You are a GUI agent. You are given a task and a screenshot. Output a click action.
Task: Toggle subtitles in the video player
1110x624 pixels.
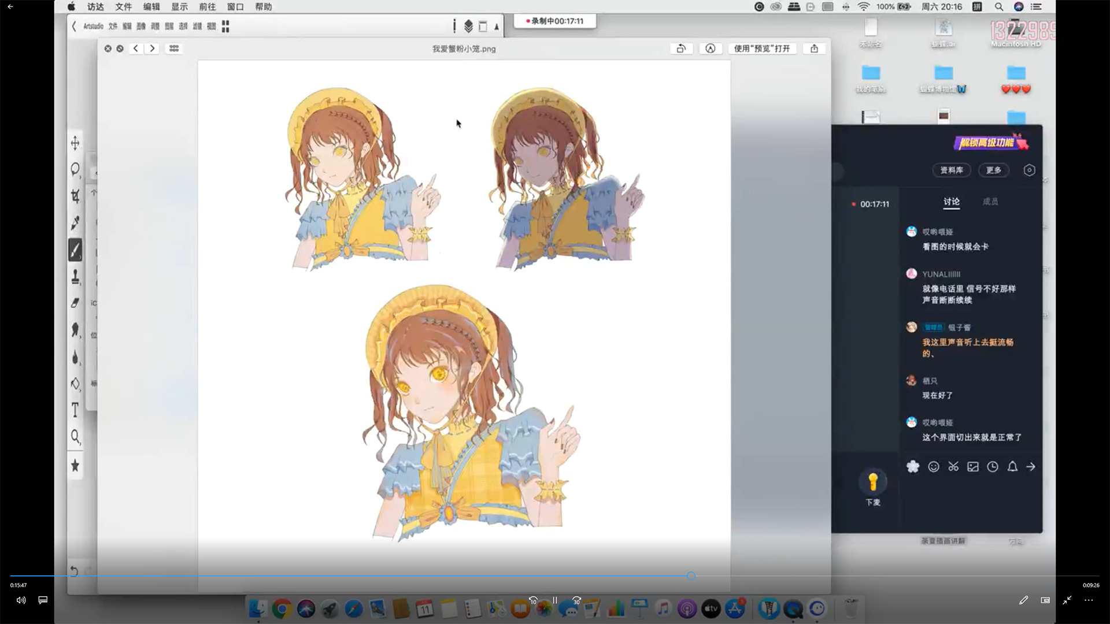click(43, 600)
